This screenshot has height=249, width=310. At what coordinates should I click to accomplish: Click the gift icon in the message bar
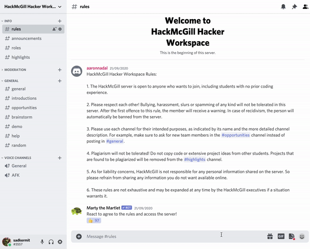click(270, 236)
